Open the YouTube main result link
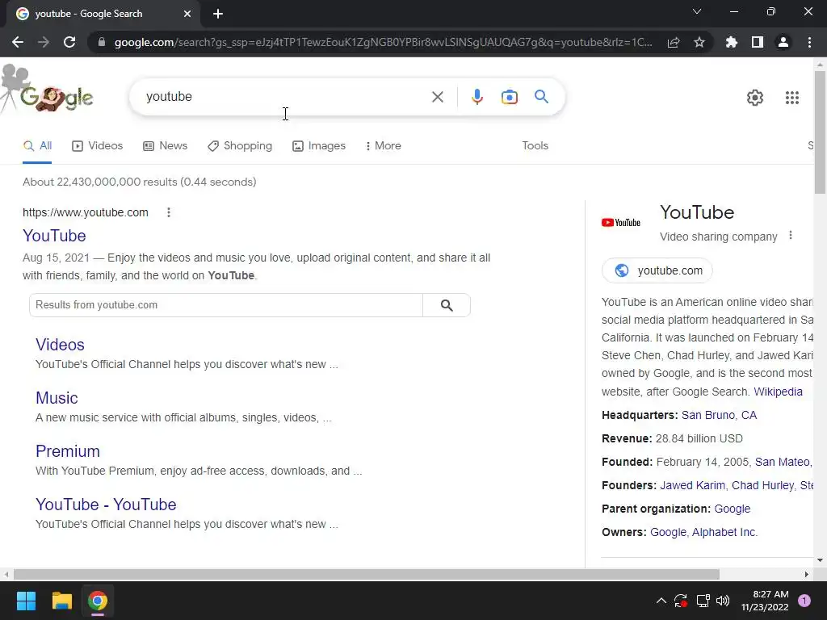827x620 pixels. [x=54, y=236]
